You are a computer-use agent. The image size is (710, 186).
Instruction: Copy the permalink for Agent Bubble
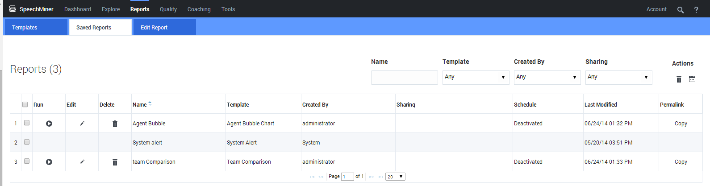(681, 124)
